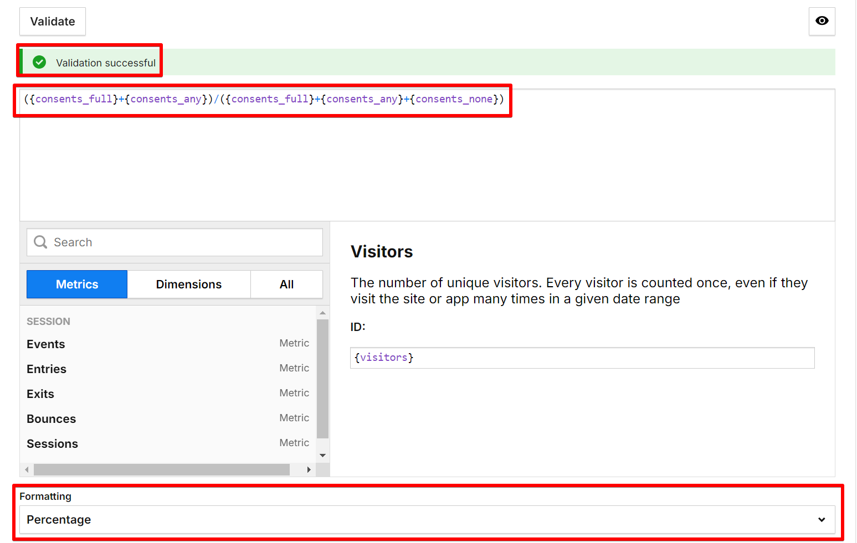Select the Events metric
The width and height of the screenshot is (857, 543).
point(45,344)
